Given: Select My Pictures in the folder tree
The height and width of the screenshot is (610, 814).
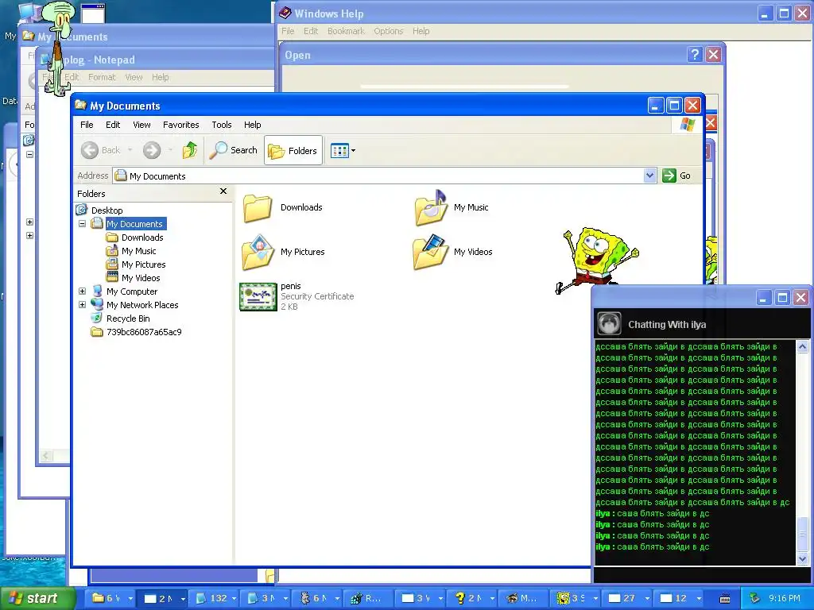Looking at the screenshot, I should (143, 264).
